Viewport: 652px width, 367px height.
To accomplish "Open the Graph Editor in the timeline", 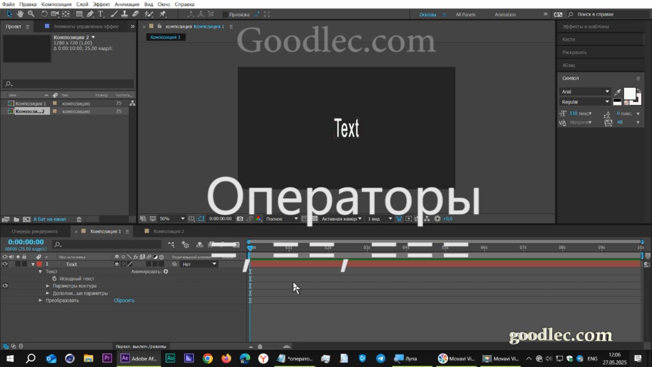I will point(239,245).
